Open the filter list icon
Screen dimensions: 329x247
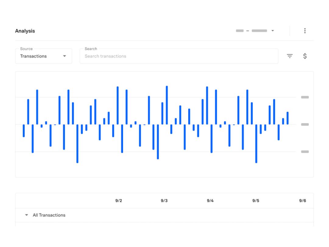coord(290,56)
